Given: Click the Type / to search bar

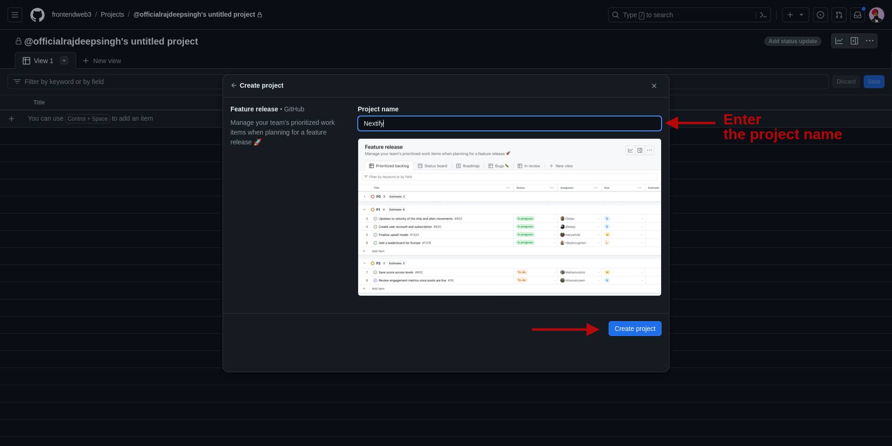Looking at the screenshot, I should 689,15.
